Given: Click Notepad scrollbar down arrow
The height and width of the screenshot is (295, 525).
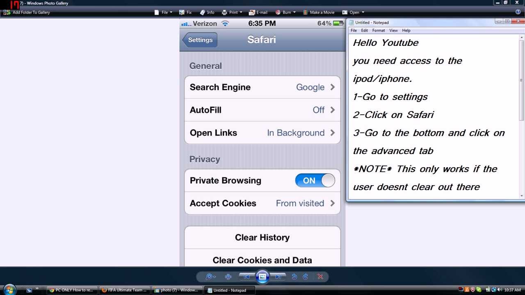Looking at the screenshot, I should 522,196.
